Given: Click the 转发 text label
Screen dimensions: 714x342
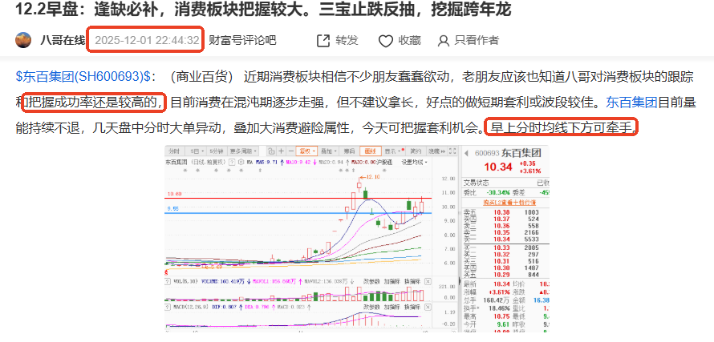Looking at the screenshot, I should click(x=347, y=41).
